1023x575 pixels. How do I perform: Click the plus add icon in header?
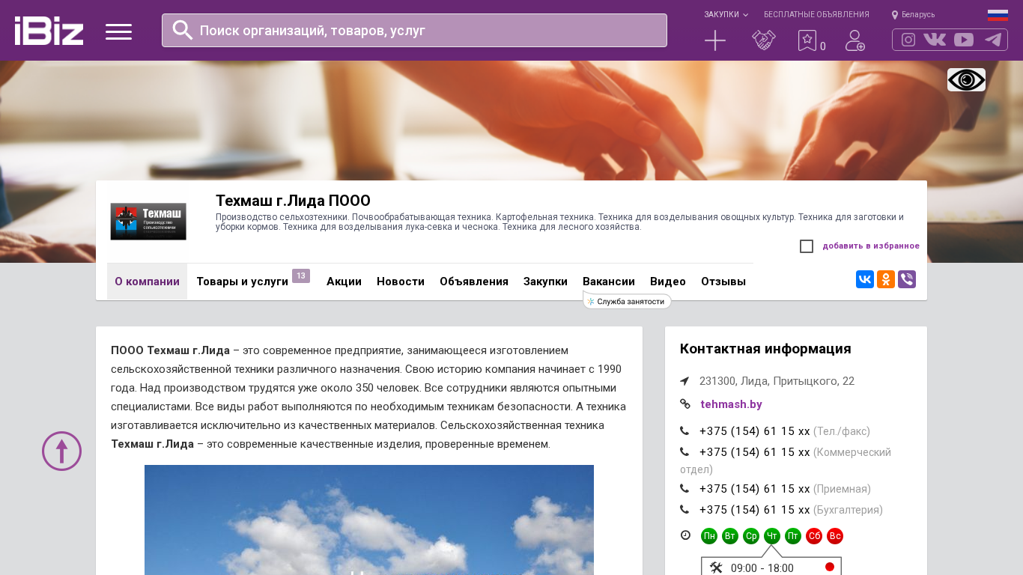715,40
